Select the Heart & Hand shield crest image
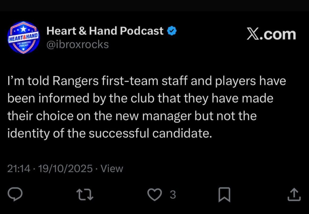 coord(23,37)
